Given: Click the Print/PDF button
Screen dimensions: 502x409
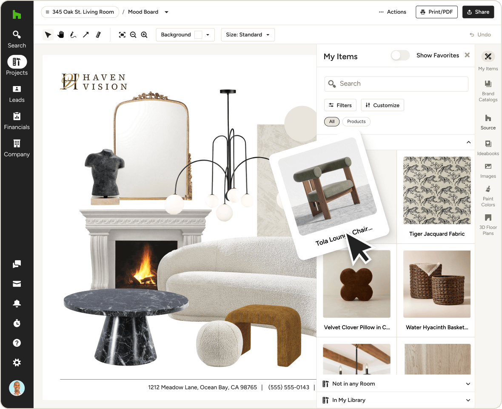Looking at the screenshot, I should pos(436,12).
